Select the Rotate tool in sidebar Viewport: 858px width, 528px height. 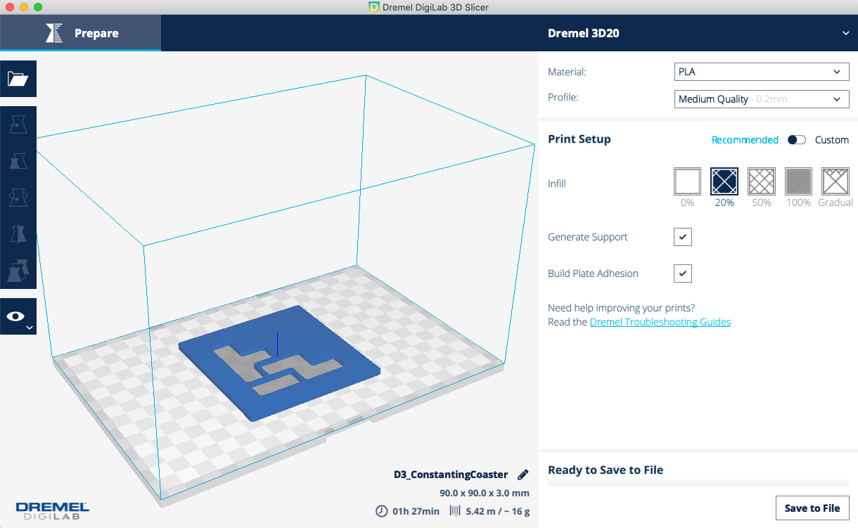click(18, 198)
